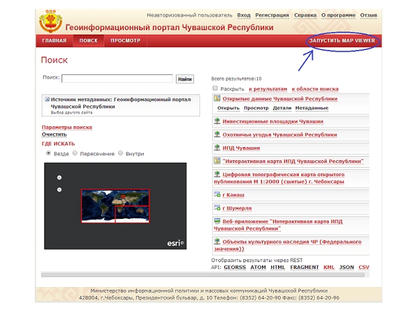Open the Справка link
The width and height of the screenshot is (417, 312).
305,15
